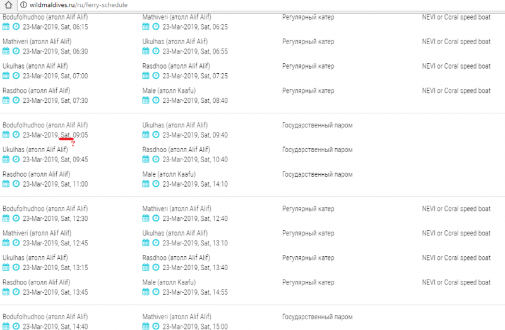Click Male (атолл Kaafu) arriving at 08:40
This screenshot has height=330, width=505.
(169, 91)
